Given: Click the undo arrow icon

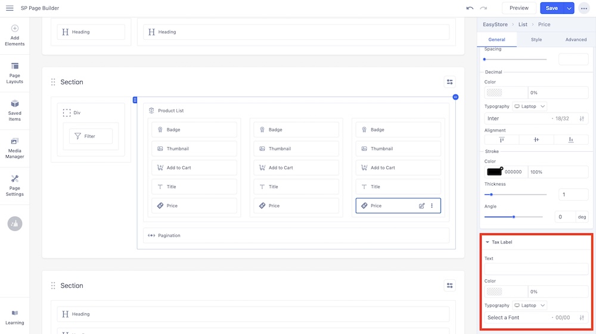Looking at the screenshot, I should point(470,8).
